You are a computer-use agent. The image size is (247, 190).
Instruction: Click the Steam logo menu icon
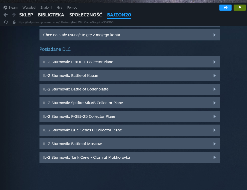tap(5, 8)
